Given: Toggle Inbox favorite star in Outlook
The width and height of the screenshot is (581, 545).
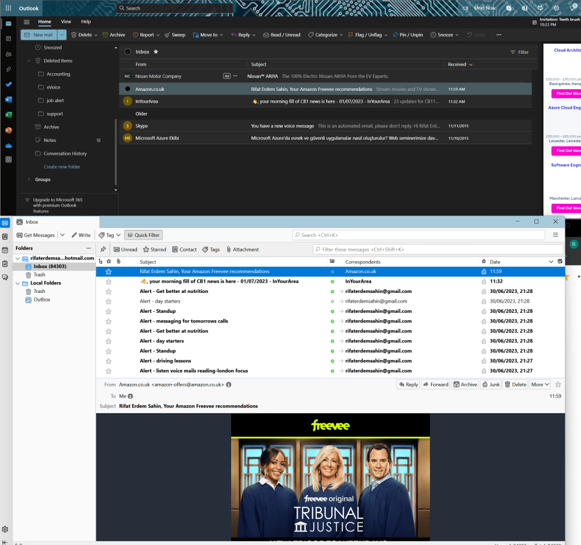Looking at the screenshot, I should tap(156, 52).
